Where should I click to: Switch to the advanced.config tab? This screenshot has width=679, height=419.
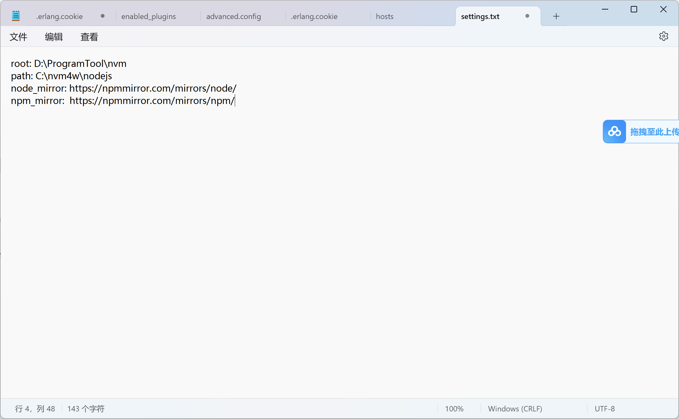point(234,16)
